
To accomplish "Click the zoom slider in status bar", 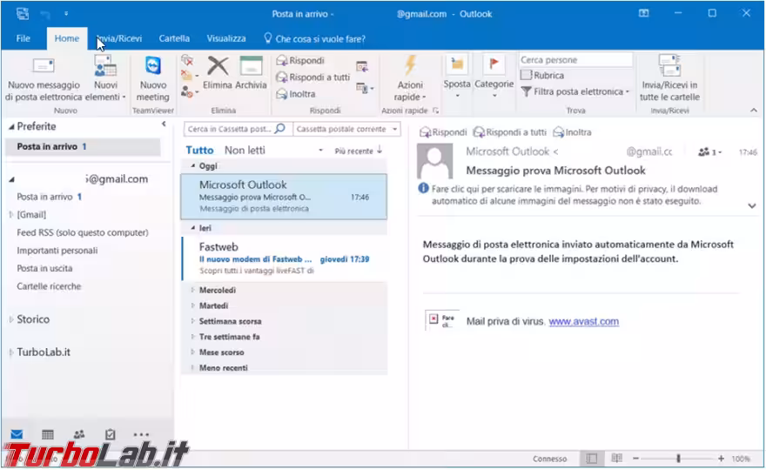I will click(x=678, y=459).
